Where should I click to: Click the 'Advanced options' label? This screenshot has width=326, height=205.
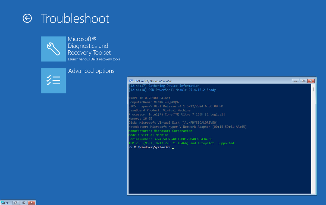click(x=91, y=71)
